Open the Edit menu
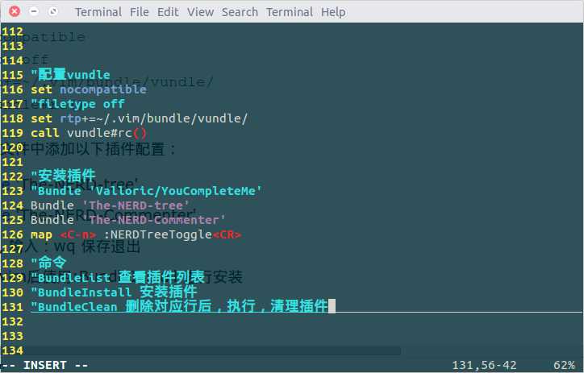The image size is (584, 373). point(168,12)
